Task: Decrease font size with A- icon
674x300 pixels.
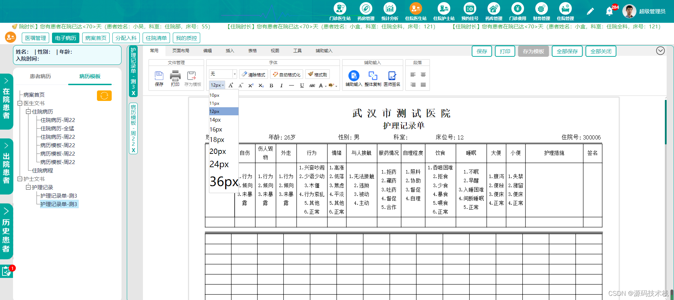Action: [241, 85]
